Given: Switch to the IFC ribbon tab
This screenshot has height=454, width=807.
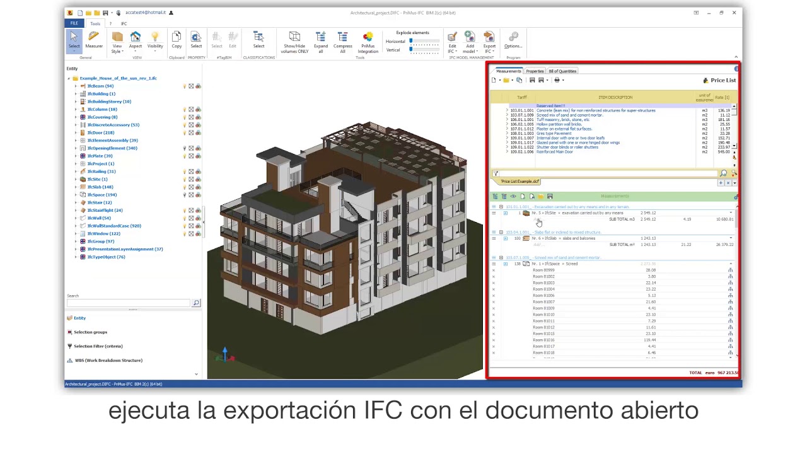Looking at the screenshot, I should click(x=124, y=23).
